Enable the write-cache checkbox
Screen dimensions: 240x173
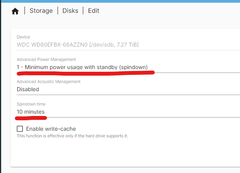[x=20, y=129]
